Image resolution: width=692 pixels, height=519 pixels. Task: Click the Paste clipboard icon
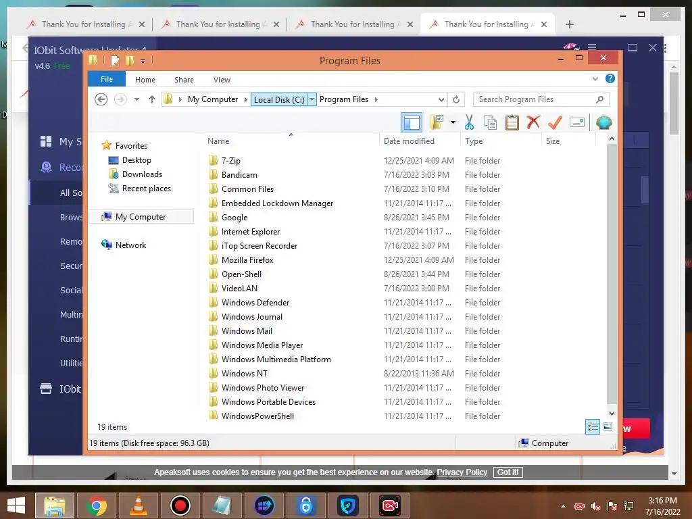(512, 122)
